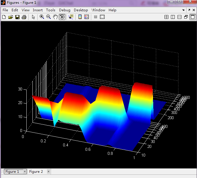
Task: Click the New Figure icon
Action: click(4, 17)
